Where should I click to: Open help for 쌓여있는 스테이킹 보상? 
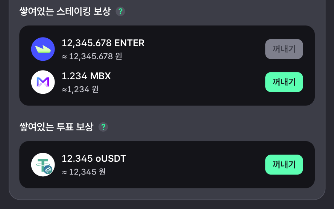[120, 11]
